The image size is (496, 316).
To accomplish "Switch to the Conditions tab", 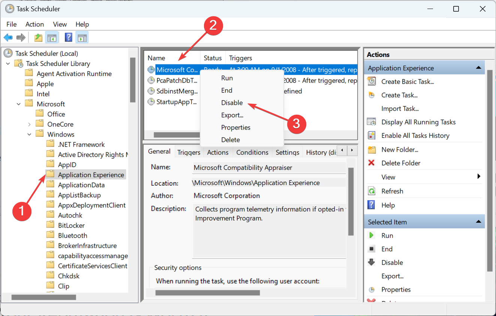I will 252,152.
